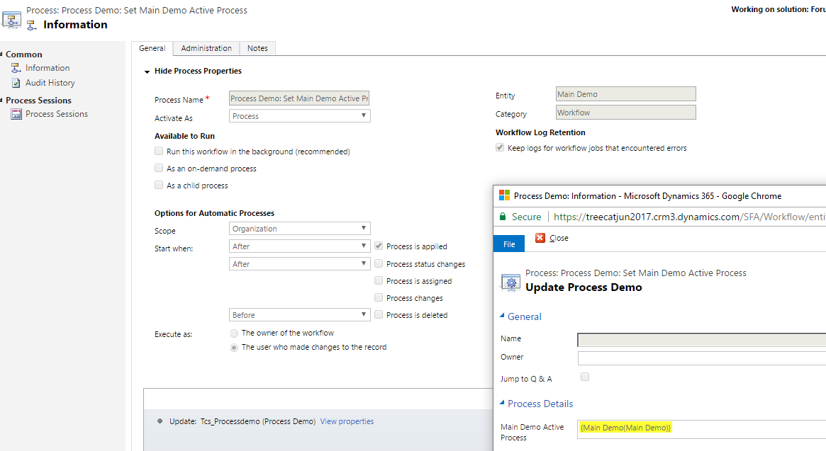Collapse the Process Details section
826x451 pixels.
click(502, 403)
